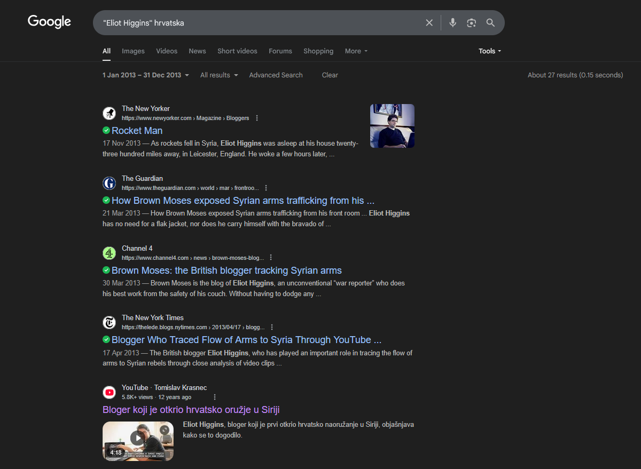Screen dimensions: 641x469
Task: Click The New Yorker site favicon
Action: (110, 113)
